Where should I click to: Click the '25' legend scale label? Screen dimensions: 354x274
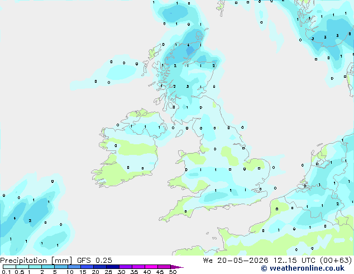(x=108, y=272)
